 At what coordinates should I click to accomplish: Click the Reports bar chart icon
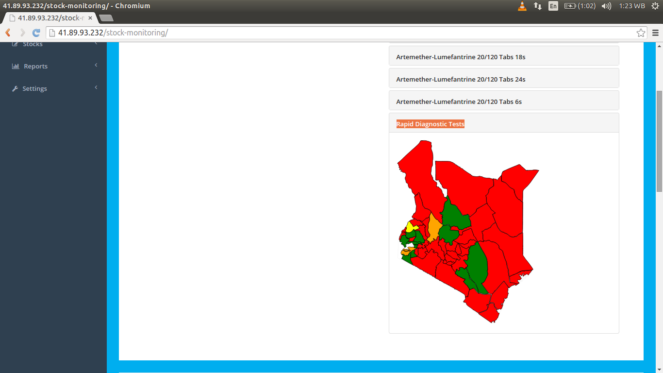(x=16, y=66)
